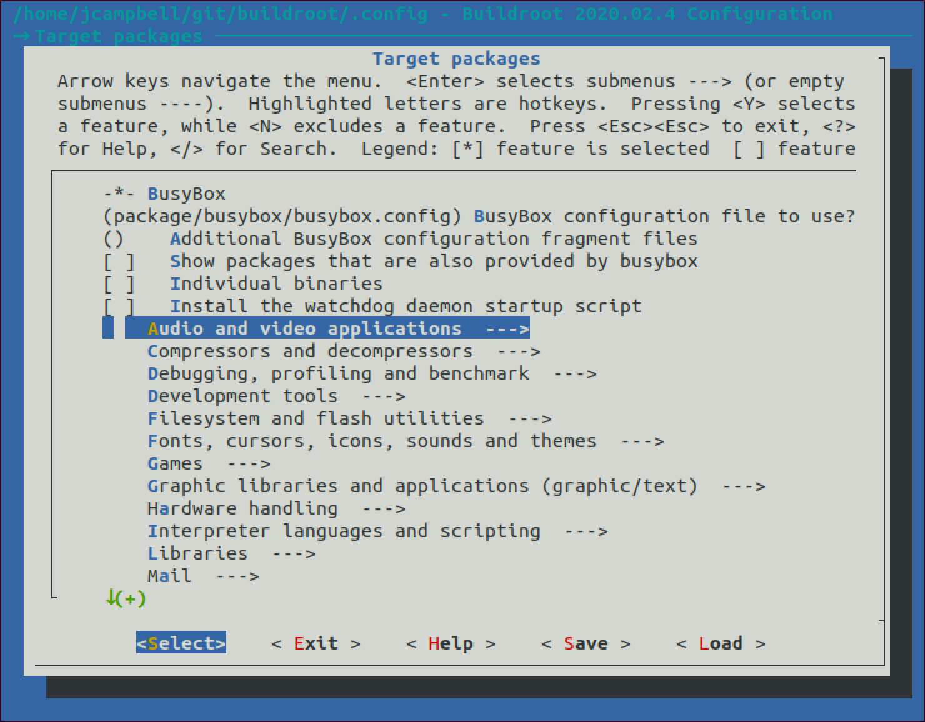Open Compressors and decompressors submenu
Viewport: 925px width, 722px height.
click(344, 351)
